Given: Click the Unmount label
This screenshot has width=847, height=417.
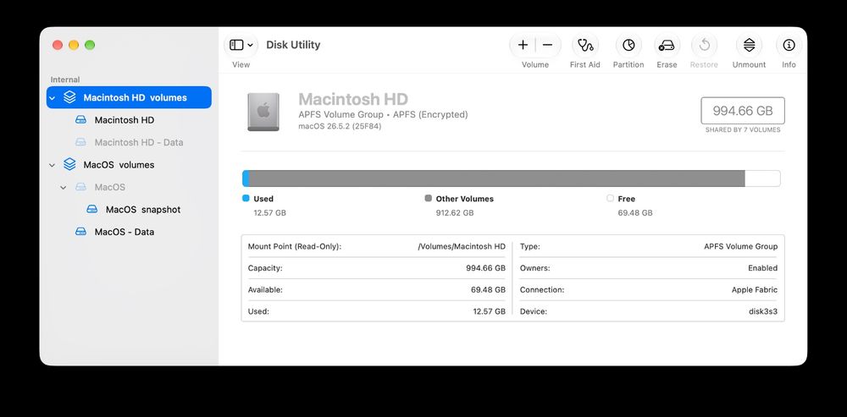Looking at the screenshot, I should coord(749,65).
